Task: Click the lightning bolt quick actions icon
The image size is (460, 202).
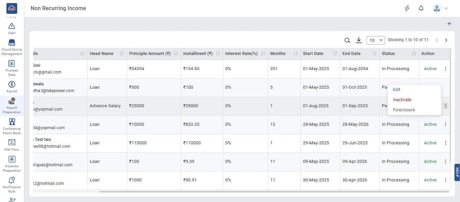Action: coord(407,8)
